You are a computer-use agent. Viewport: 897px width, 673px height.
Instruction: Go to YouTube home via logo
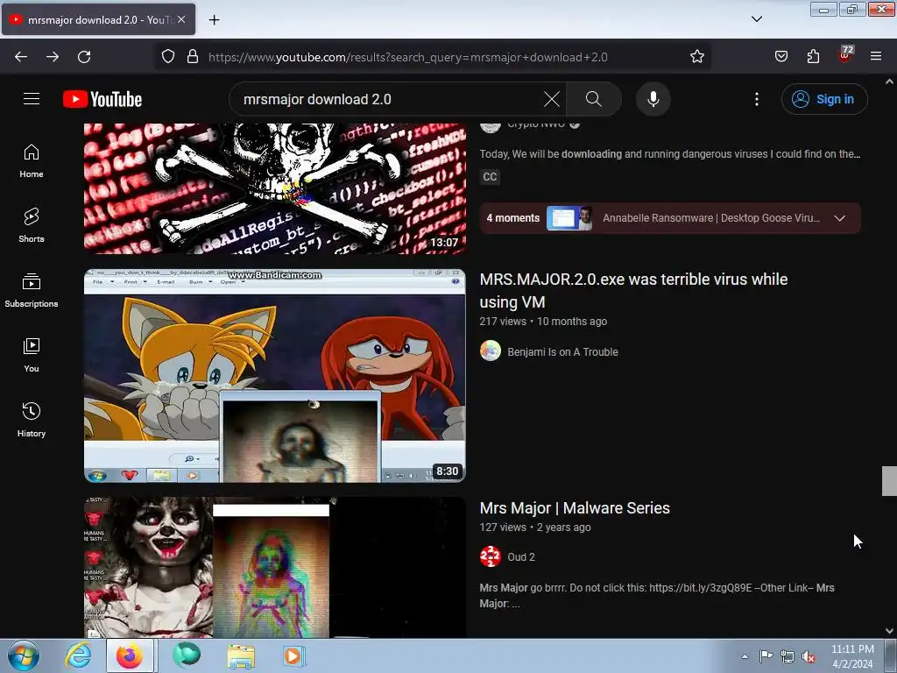point(102,99)
